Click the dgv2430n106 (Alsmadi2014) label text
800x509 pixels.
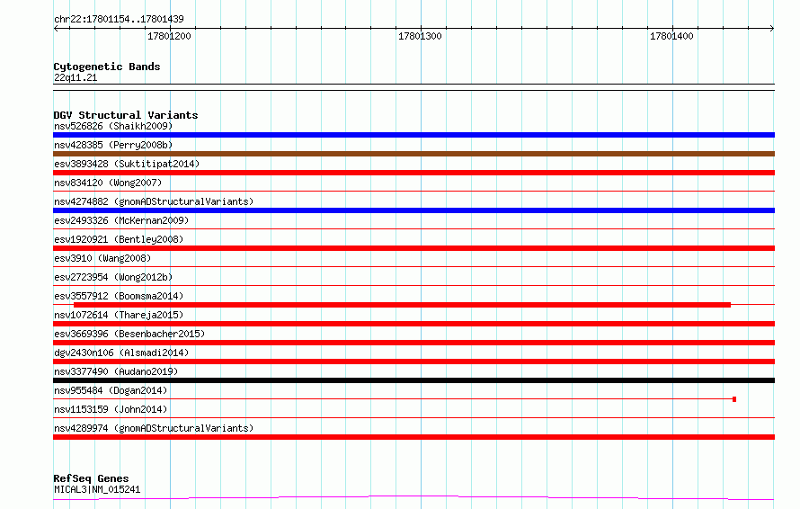pos(121,353)
